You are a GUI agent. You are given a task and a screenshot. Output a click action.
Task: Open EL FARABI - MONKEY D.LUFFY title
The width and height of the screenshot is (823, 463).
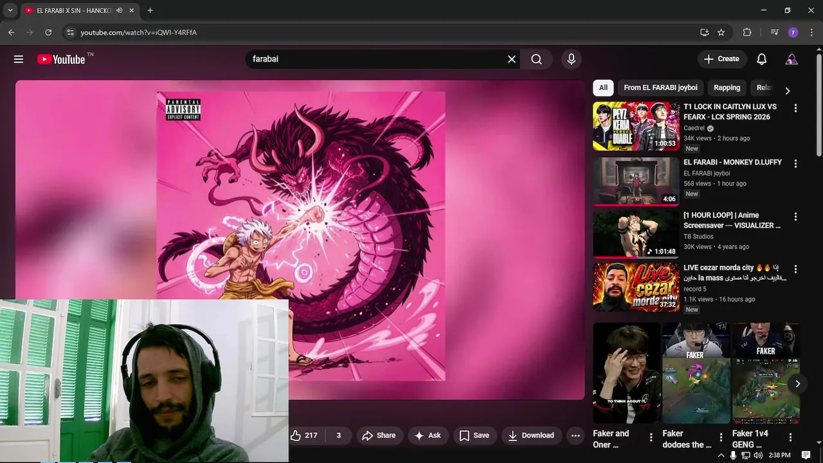coord(732,162)
